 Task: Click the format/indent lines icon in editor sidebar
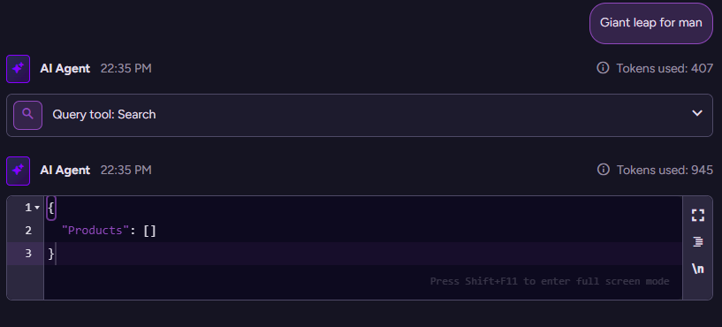(698, 241)
